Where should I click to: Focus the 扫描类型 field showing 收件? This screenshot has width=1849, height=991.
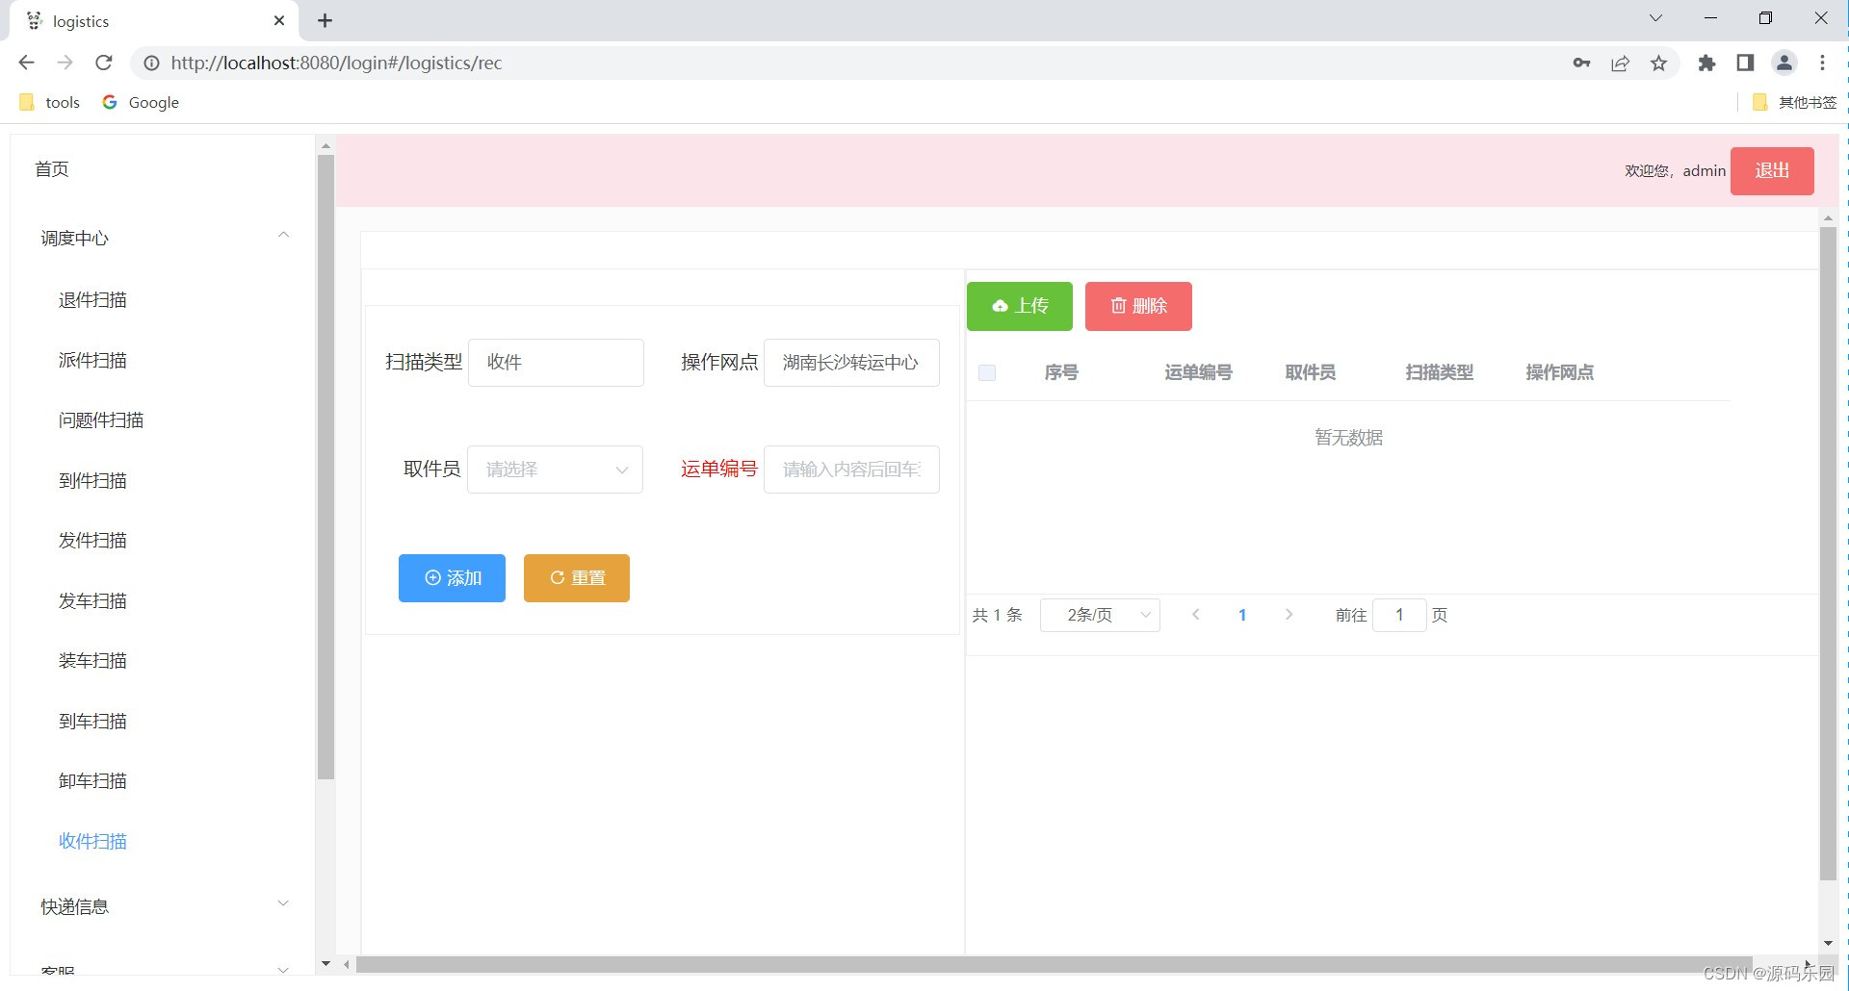[x=556, y=363]
